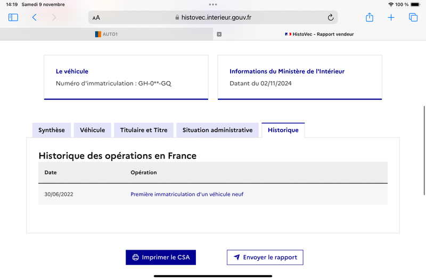Click the Imprimer le CSA button
426x280 pixels.
161,258
